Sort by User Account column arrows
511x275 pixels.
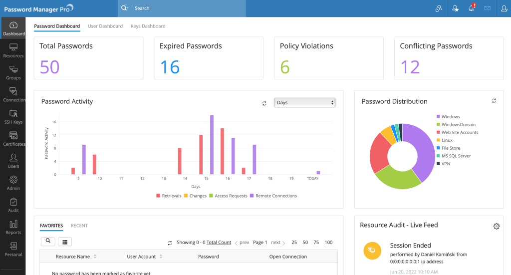161,257
